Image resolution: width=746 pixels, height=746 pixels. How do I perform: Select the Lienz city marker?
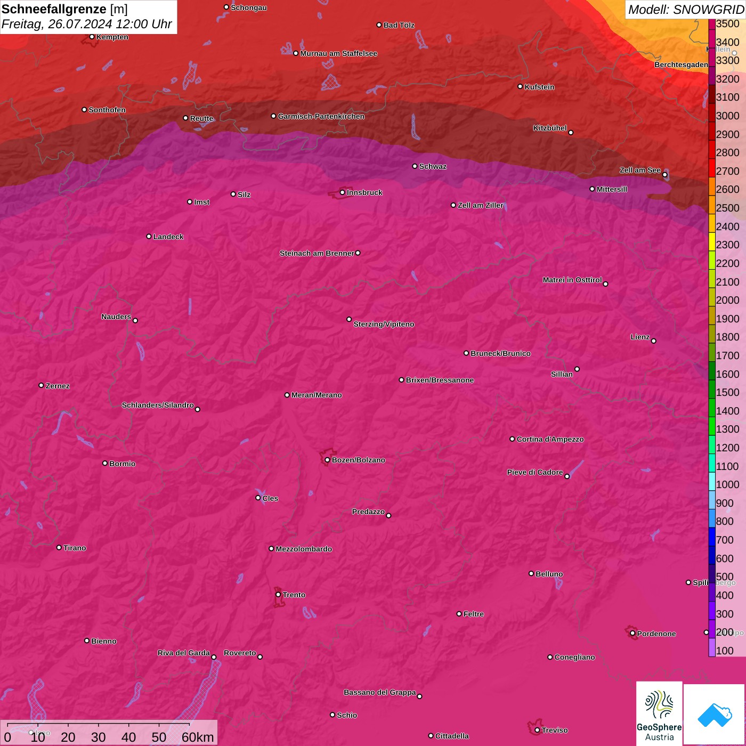coord(654,341)
